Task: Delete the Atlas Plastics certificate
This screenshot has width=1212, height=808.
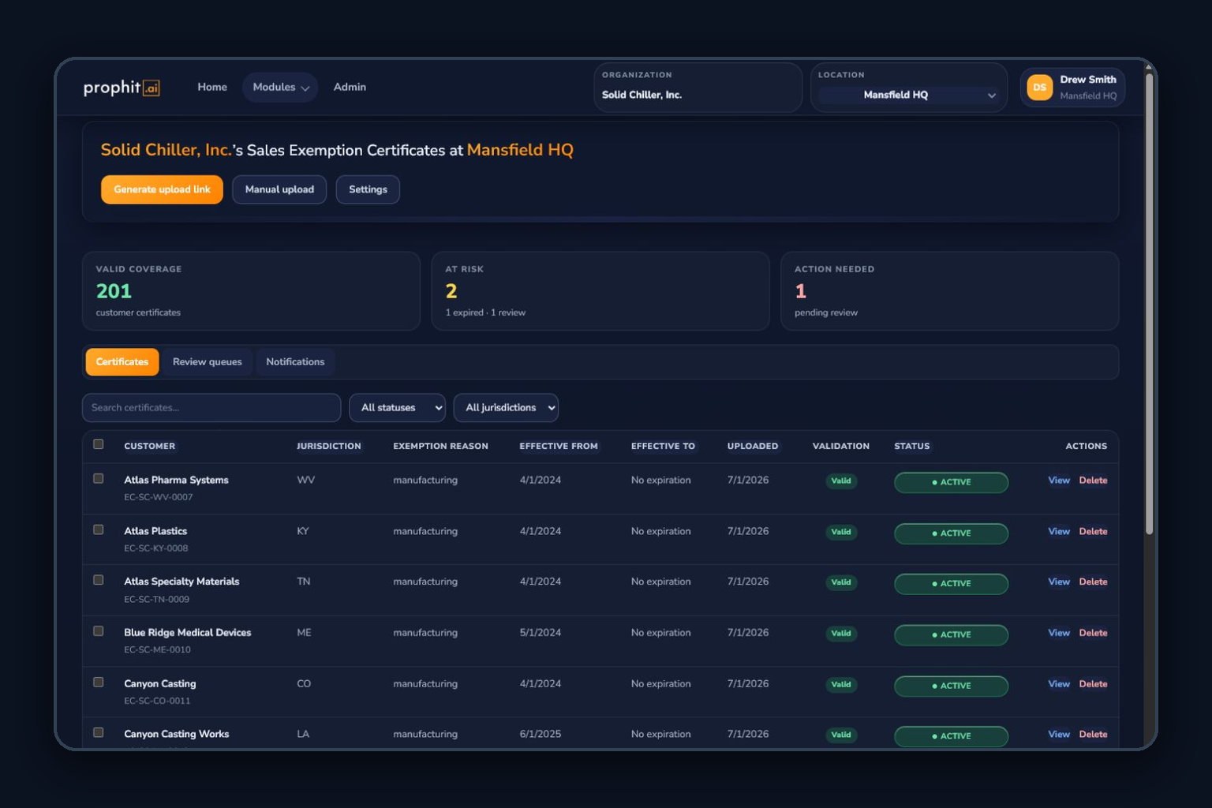Action: pos(1093,532)
